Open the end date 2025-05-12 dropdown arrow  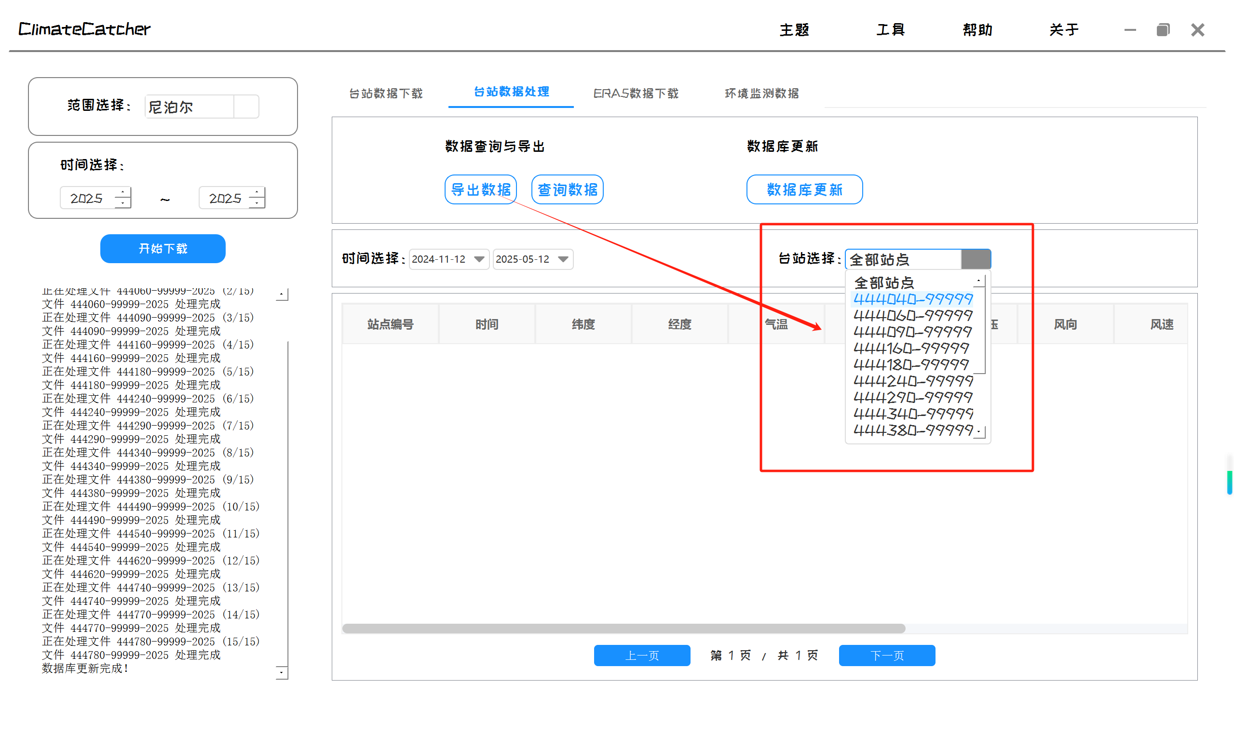[x=563, y=259]
